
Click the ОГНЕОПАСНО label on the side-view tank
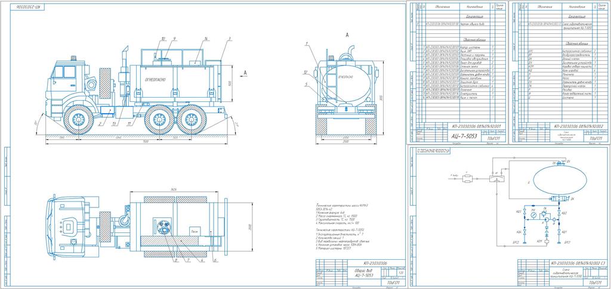tap(155, 79)
